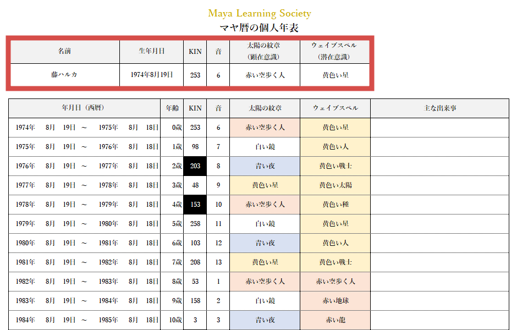Click the black-highlighted KIN 153 cell
This screenshot has width=517, height=330.
pos(195,204)
